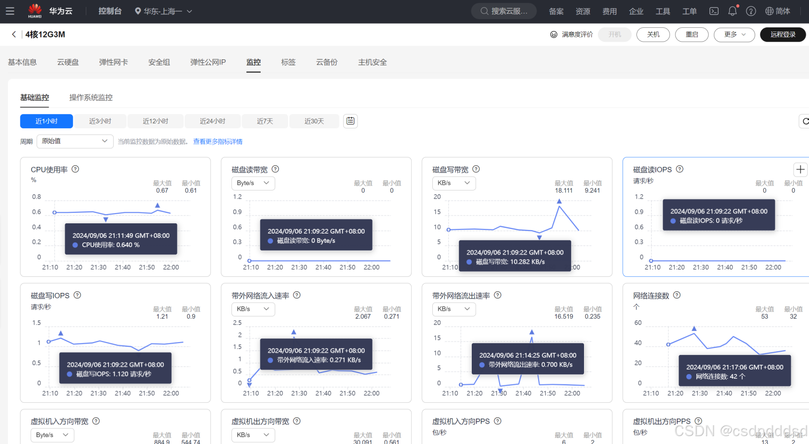Click the language globe icon

pyautogui.click(x=770, y=11)
